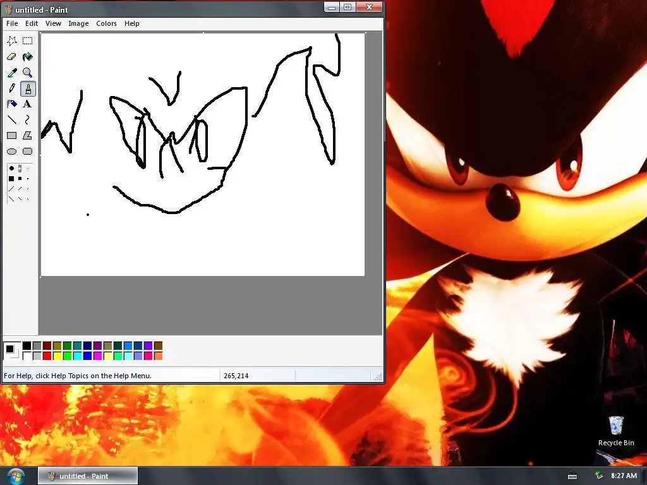Select the Rounded Rectangle tool
The image size is (647, 485).
[28, 152]
